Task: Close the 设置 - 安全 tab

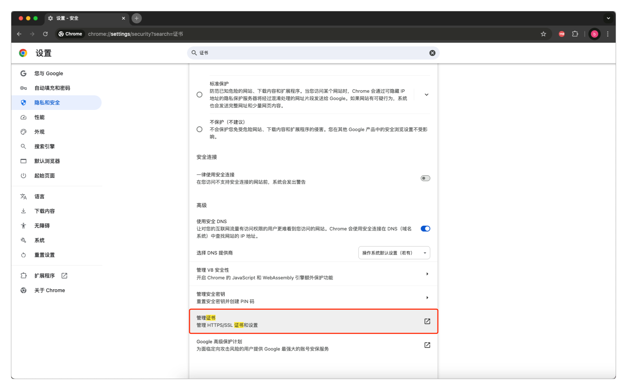Action: (x=123, y=18)
